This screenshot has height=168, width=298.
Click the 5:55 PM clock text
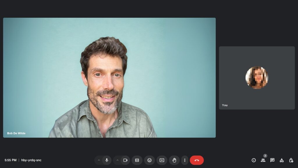[10, 160]
